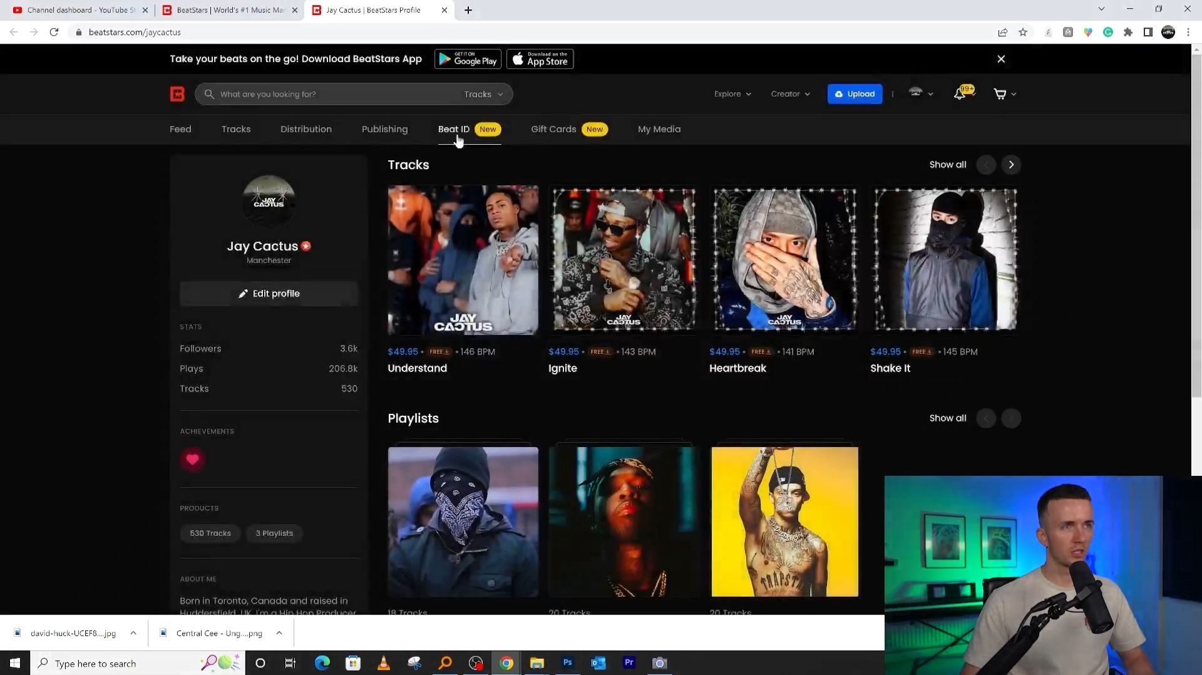Show all playlists
This screenshot has width=1202, height=675.
[947, 418]
